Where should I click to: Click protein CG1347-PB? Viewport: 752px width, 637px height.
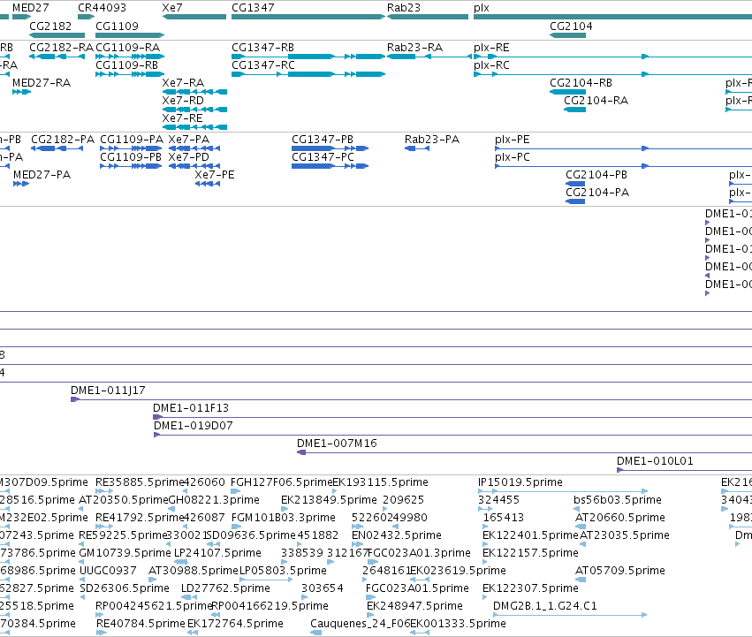(x=330, y=148)
